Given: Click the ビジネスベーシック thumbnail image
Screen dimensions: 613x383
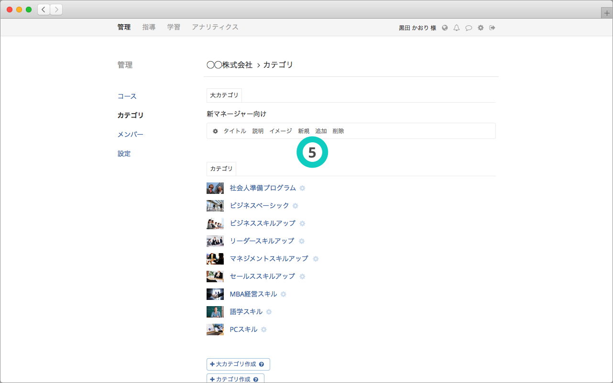Looking at the screenshot, I should pyautogui.click(x=215, y=206).
